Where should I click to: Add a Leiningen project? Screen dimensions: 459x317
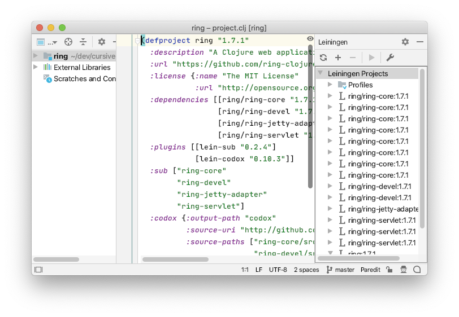(x=338, y=58)
